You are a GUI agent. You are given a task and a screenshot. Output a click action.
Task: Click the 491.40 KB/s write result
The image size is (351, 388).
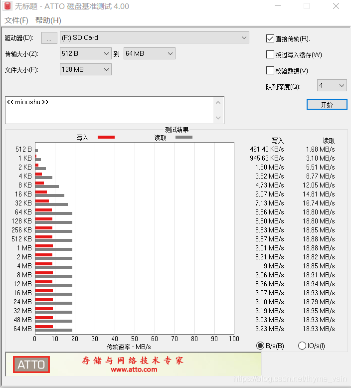tap(267, 150)
